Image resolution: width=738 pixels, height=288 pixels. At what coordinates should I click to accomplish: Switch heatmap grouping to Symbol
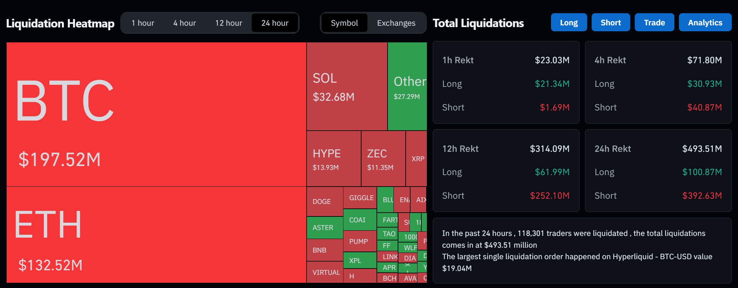point(344,23)
